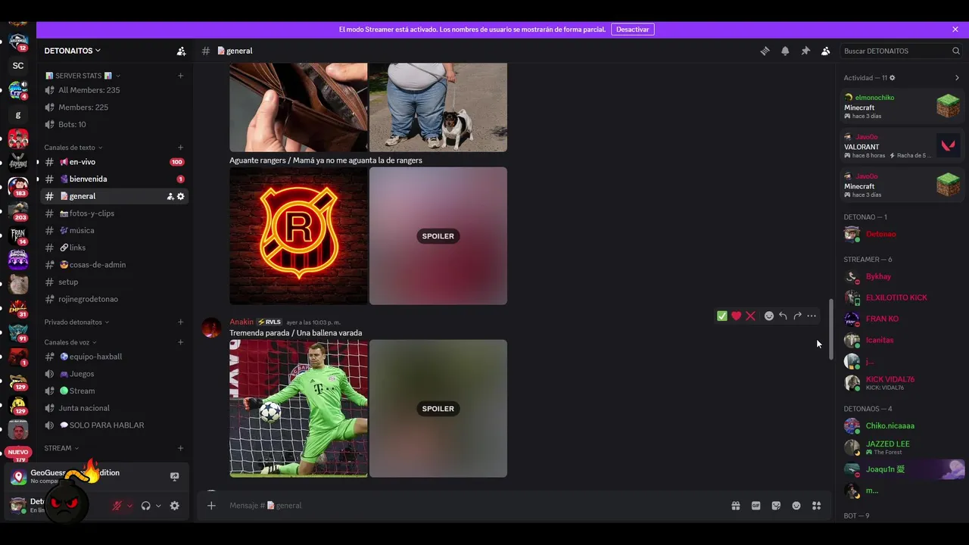Open notification settings bell icon
The image size is (969, 545).
[x=785, y=51]
